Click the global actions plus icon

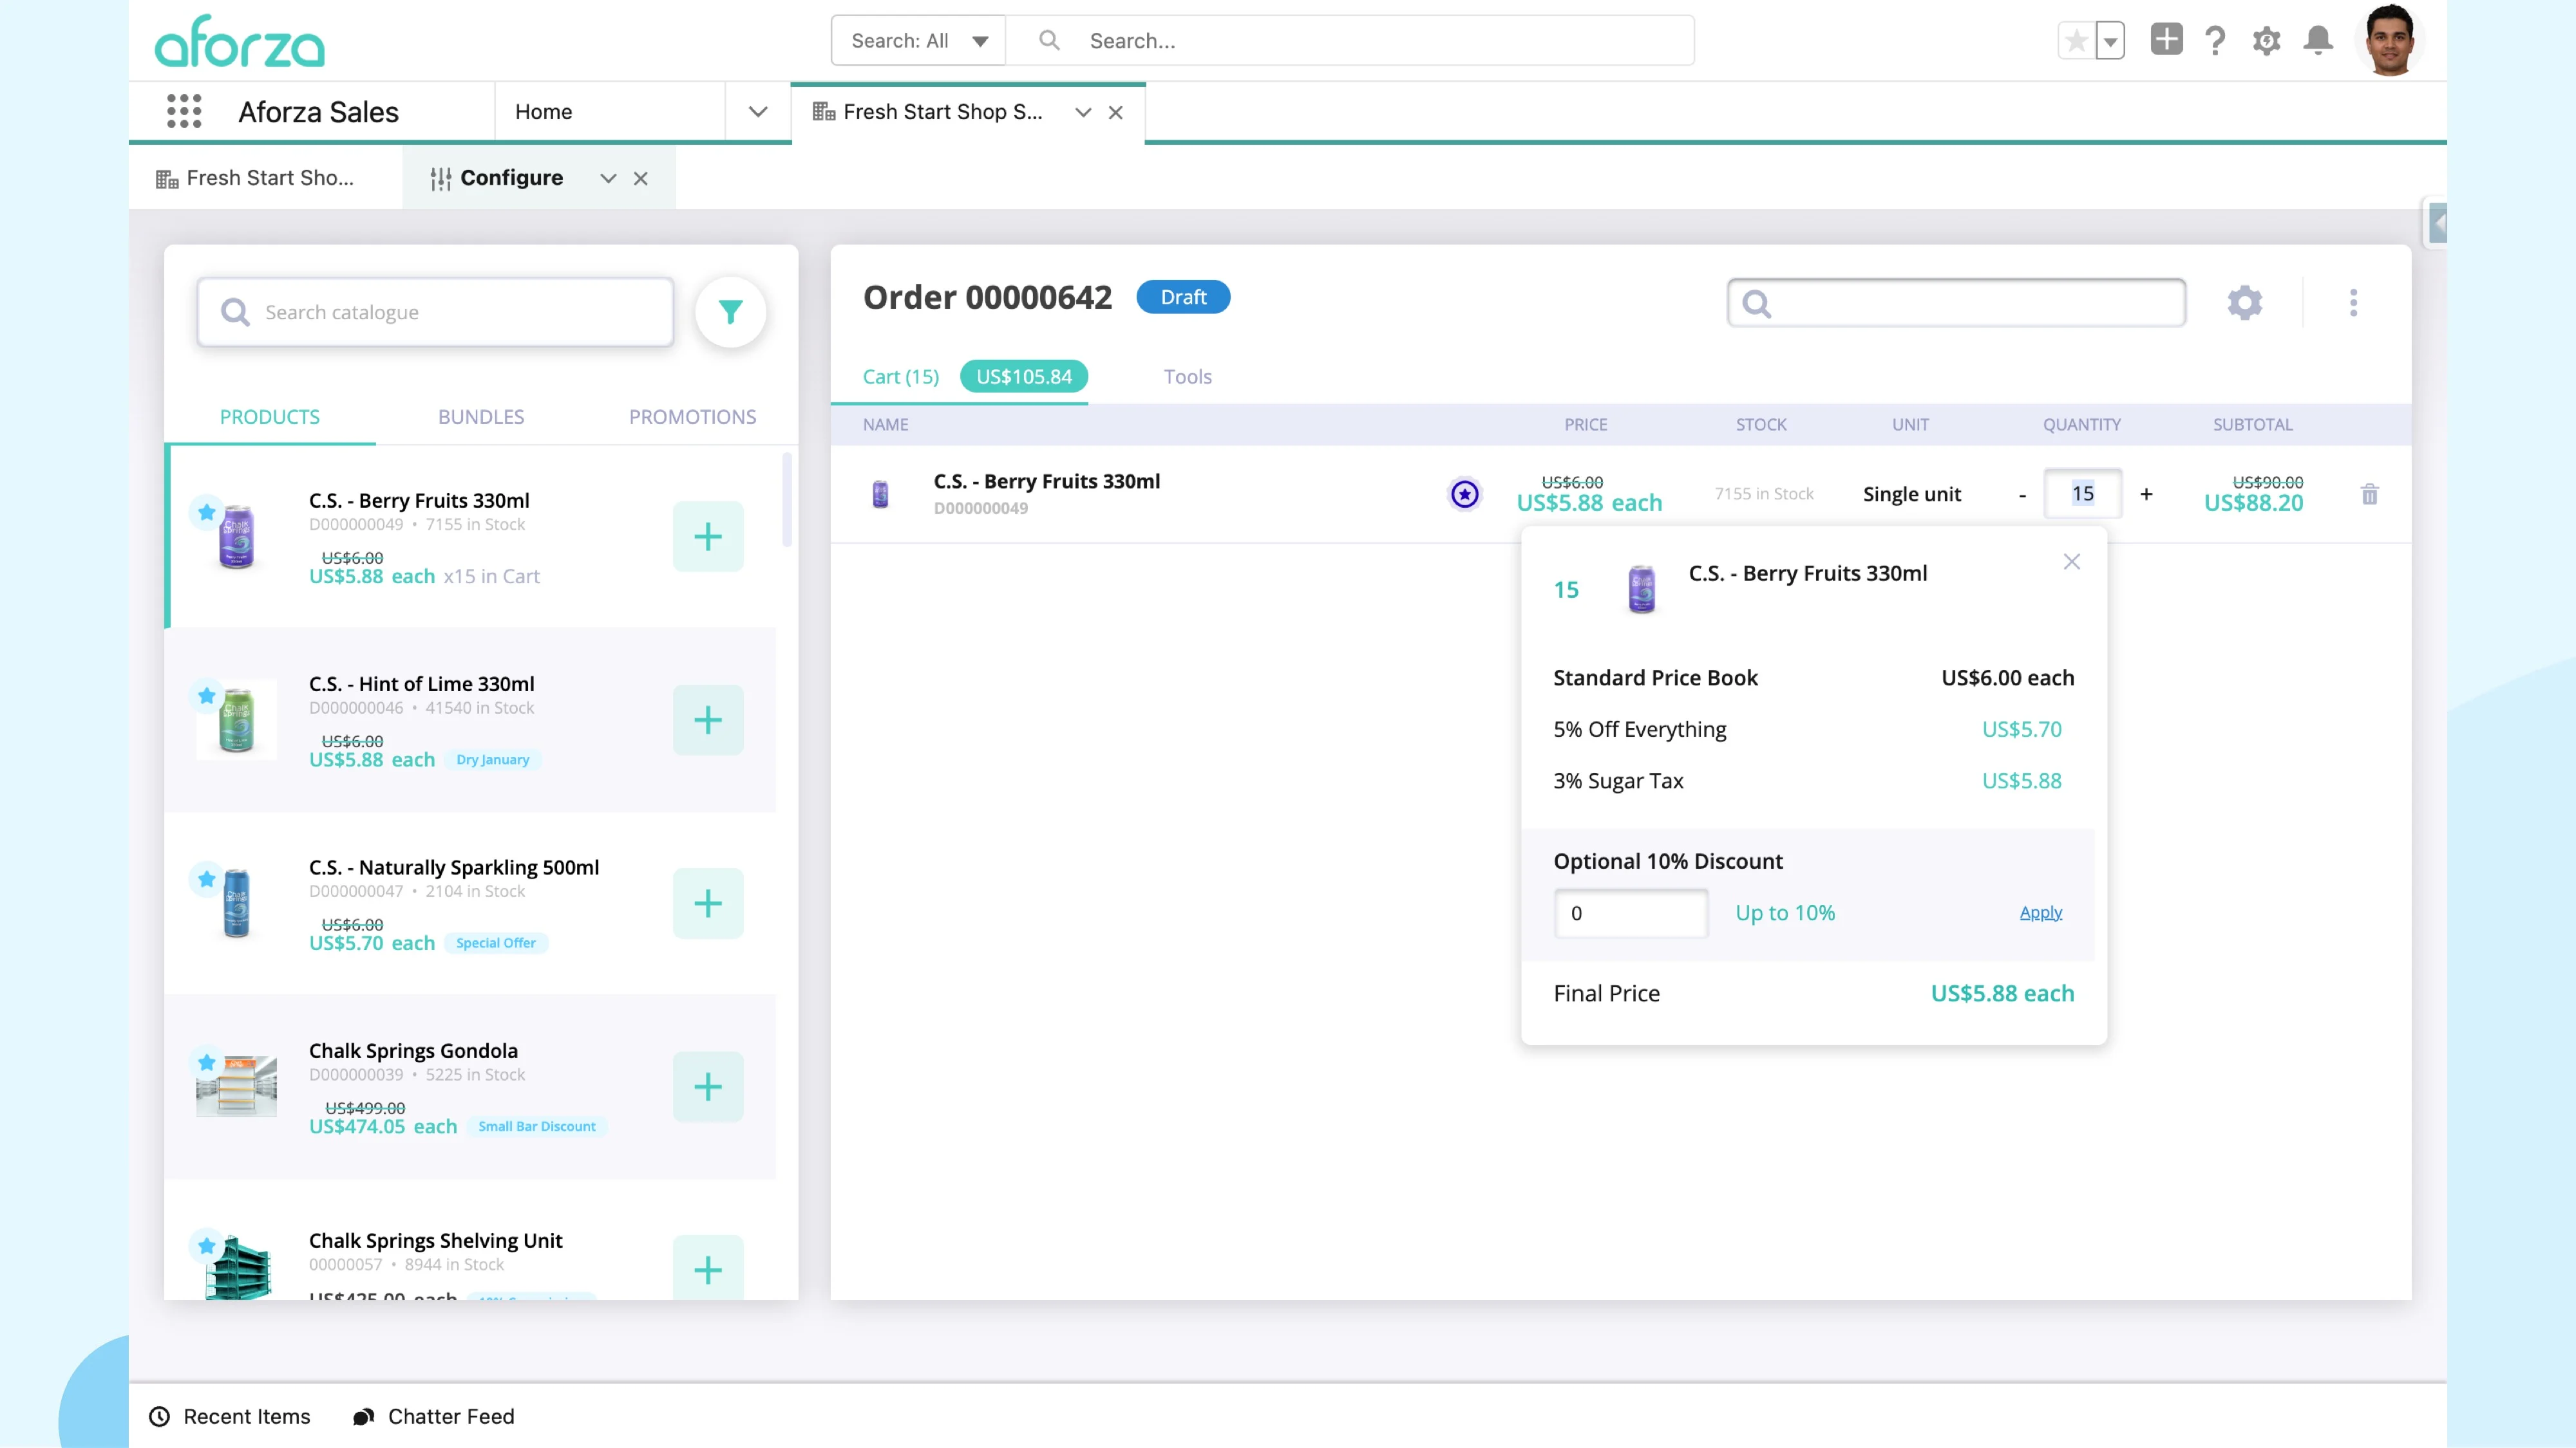click(2166, 40)
